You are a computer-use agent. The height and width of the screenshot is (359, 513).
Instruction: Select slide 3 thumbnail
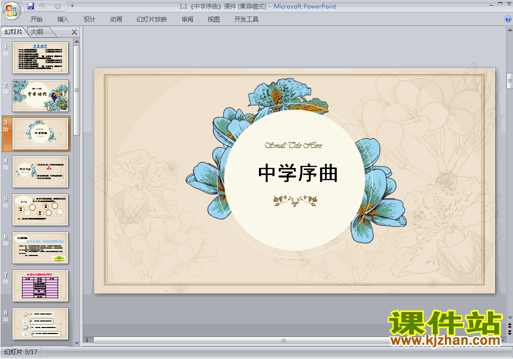40,133
